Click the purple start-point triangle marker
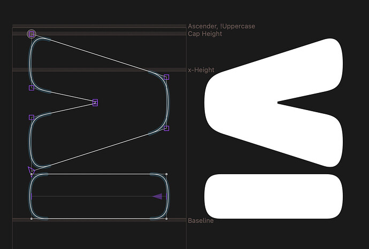 31,170
